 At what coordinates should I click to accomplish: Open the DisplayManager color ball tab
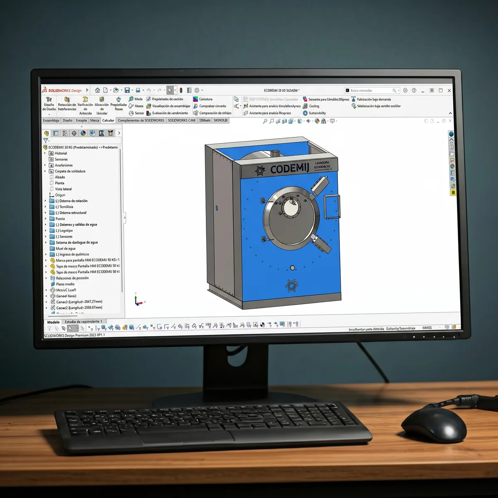click(x=83, y=133)
